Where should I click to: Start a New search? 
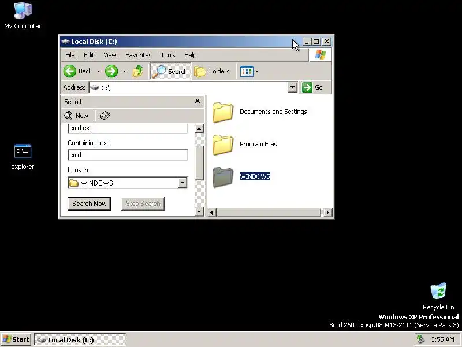point(76,116)
